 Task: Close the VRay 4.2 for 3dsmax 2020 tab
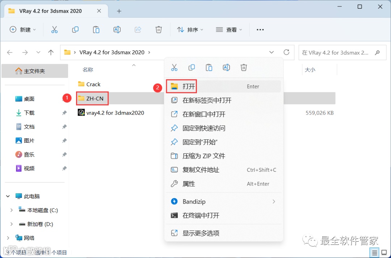click(x=99, y=11)
